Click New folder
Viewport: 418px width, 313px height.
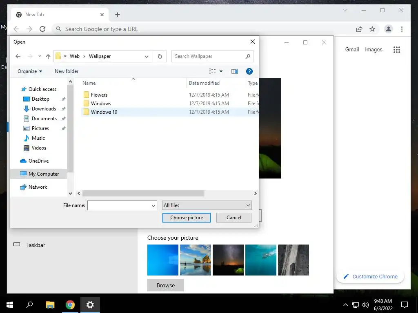(x=67, y=71)
